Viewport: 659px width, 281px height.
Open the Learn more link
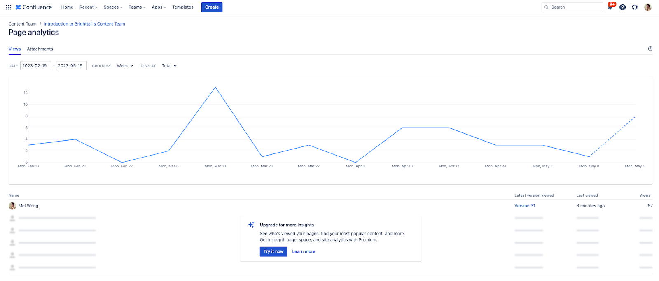pos(304,251)
